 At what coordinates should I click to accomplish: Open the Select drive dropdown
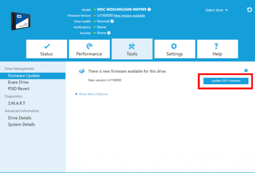(216, 10)
